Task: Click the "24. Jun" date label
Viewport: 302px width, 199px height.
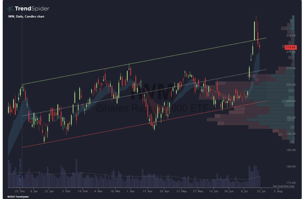Action: 229,191
